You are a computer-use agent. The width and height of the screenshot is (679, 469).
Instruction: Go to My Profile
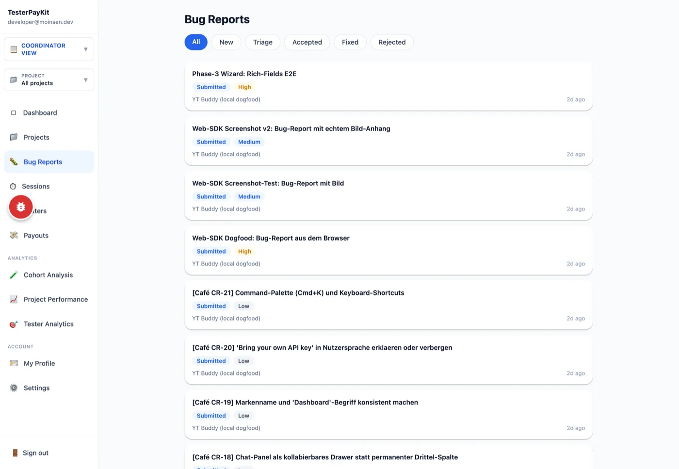[x=49, y=363]
